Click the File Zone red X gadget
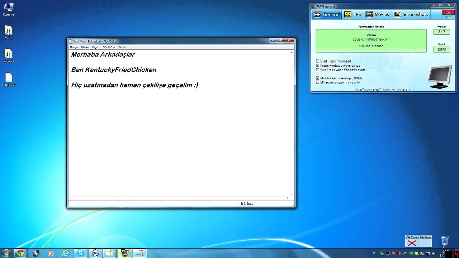Viewport: 459px width, 258px height. click(412, 243)
